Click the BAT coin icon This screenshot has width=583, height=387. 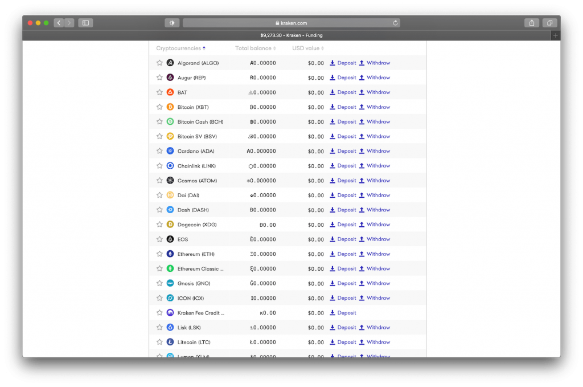[x=170, y=92]
